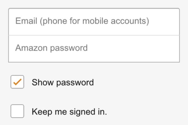Turn on stay signed in option
The image size is (188, 125).
[x=17, y=112]
